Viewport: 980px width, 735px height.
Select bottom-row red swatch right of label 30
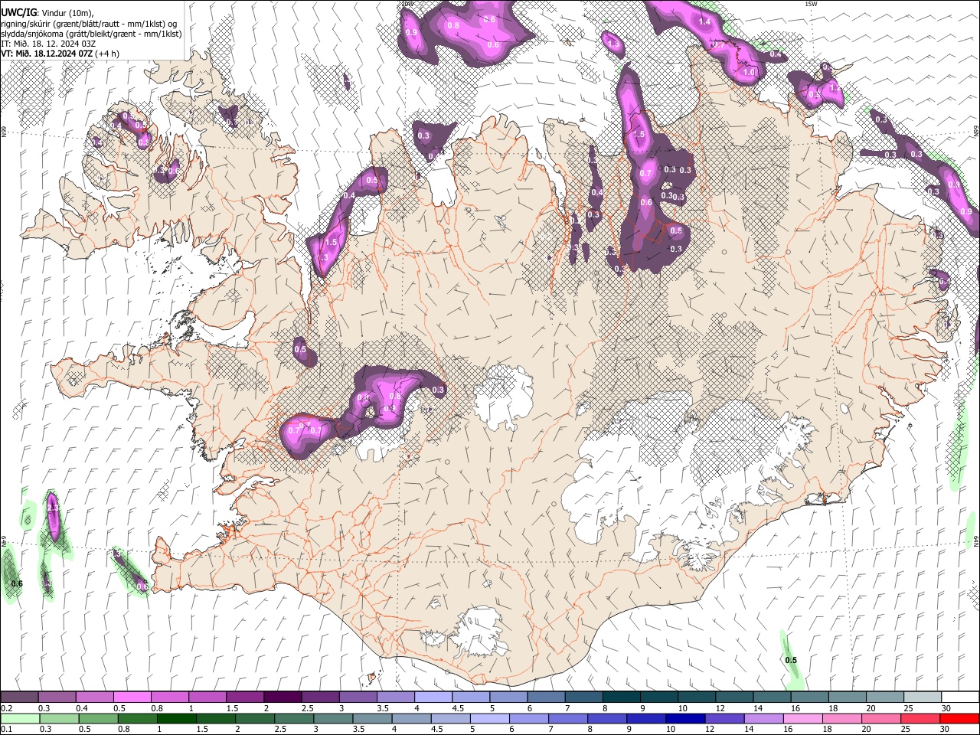point(959,718)
